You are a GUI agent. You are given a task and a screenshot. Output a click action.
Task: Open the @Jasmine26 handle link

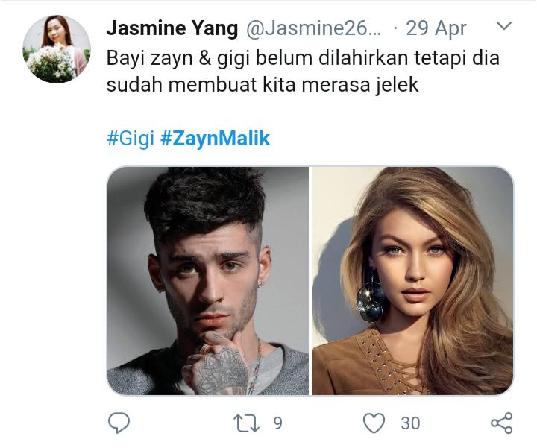[313, 28]
